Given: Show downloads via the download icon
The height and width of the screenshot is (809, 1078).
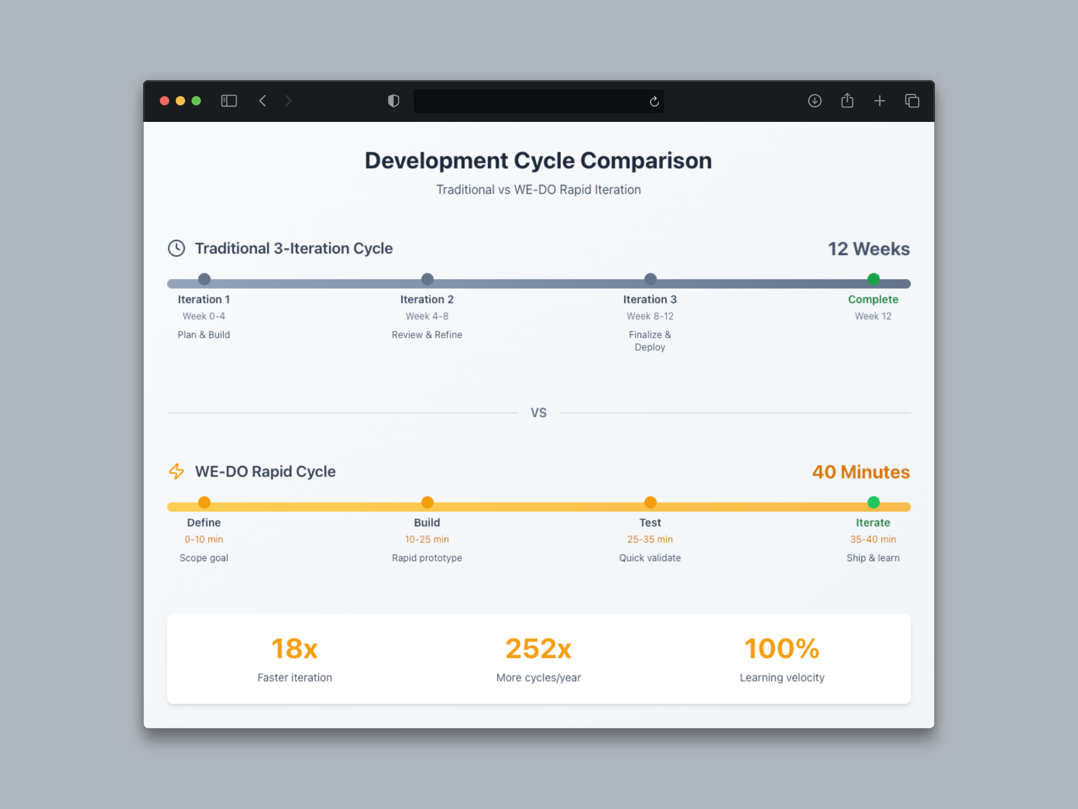Looking at the screenshot, I should click(815, 101).
